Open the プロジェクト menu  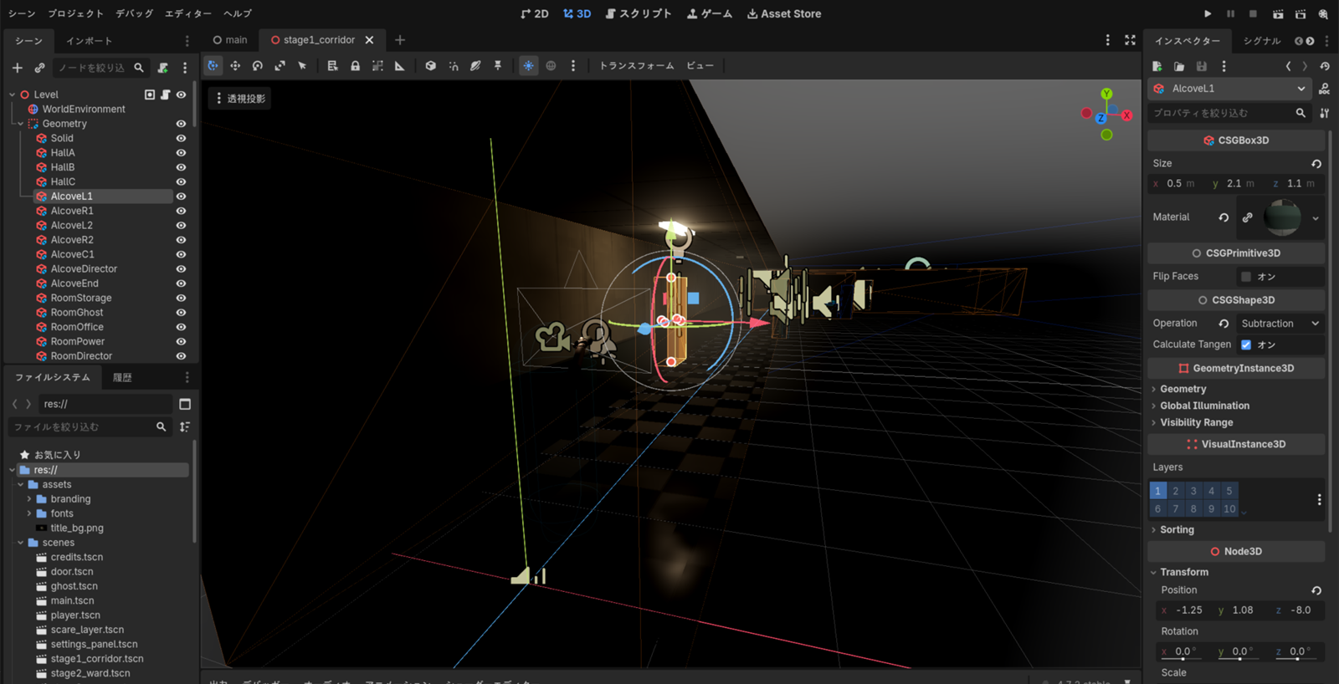[75, 14]
